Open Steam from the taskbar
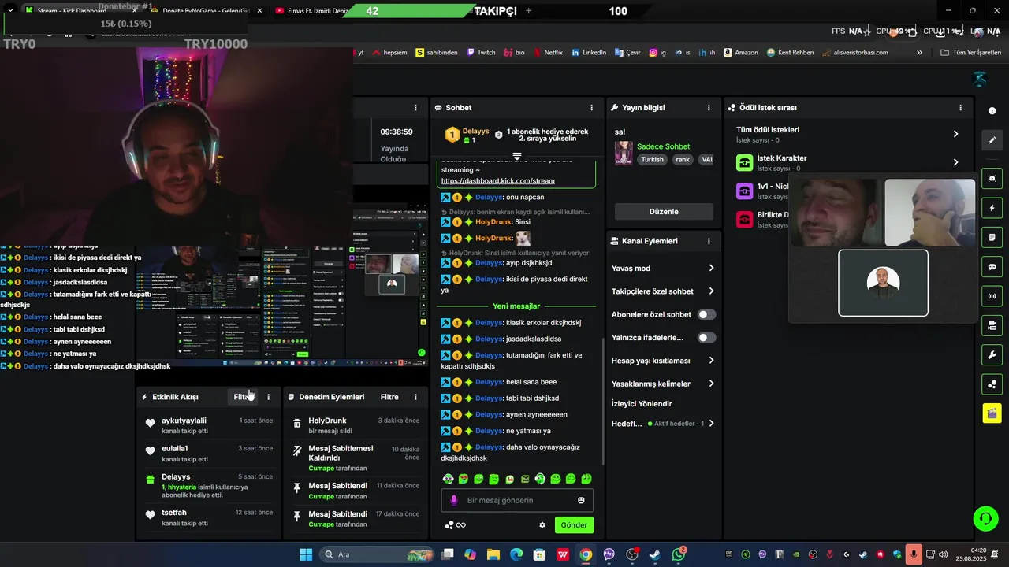The height and width of the screenshot is (567, 1009). click(655, 554)
